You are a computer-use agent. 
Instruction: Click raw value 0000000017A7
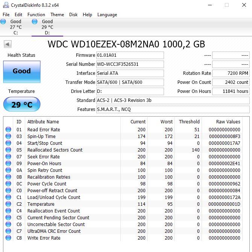225,143
